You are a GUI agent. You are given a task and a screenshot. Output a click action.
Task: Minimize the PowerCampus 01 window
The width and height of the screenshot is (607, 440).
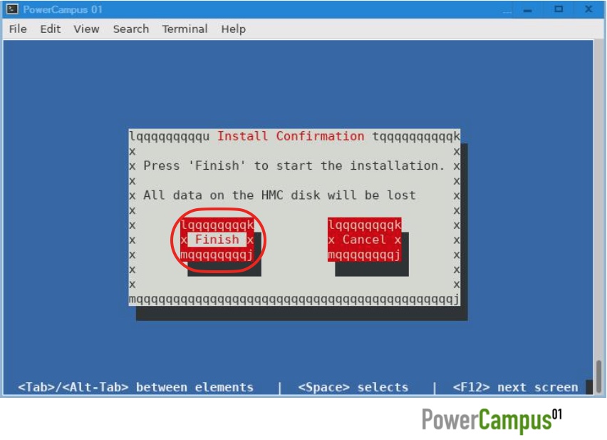pos(527,10)
